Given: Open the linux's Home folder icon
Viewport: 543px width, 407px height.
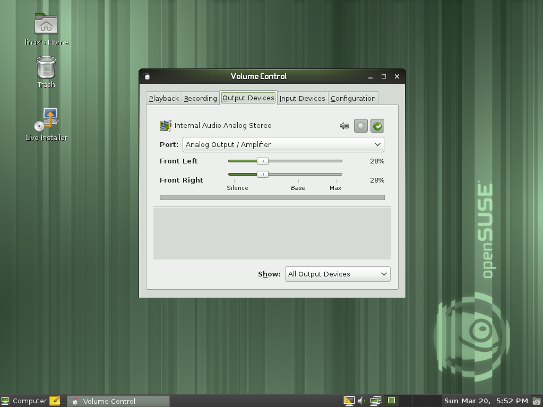Looking at the screenshot, I should (46, 25).
